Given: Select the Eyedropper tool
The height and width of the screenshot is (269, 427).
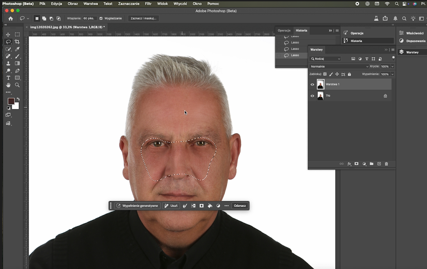Looking at the screenshot, I should pyautogui.click(x=17, y=49).
